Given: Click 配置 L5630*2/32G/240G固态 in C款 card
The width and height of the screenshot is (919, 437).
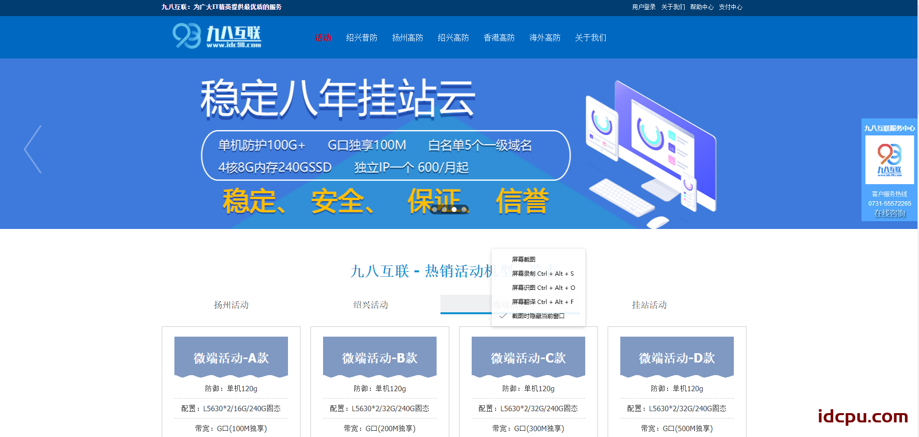Looking at the screenshot, I should tap(528, 408).
